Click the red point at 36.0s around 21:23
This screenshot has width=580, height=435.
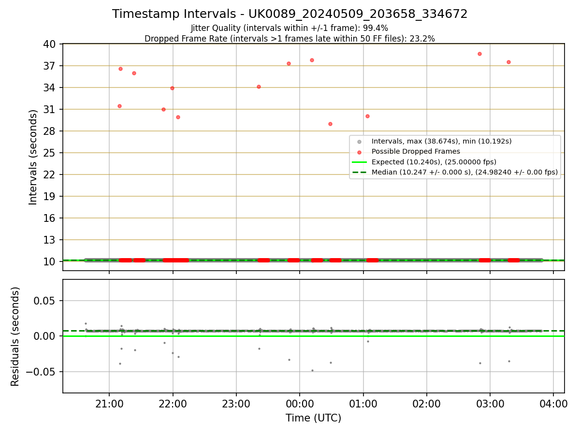point(134,73)
